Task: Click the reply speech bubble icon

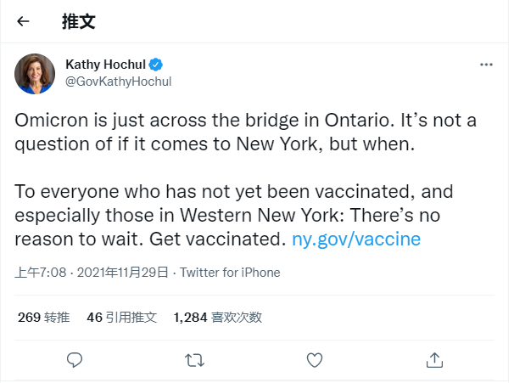Action: [x=75, y=359]
